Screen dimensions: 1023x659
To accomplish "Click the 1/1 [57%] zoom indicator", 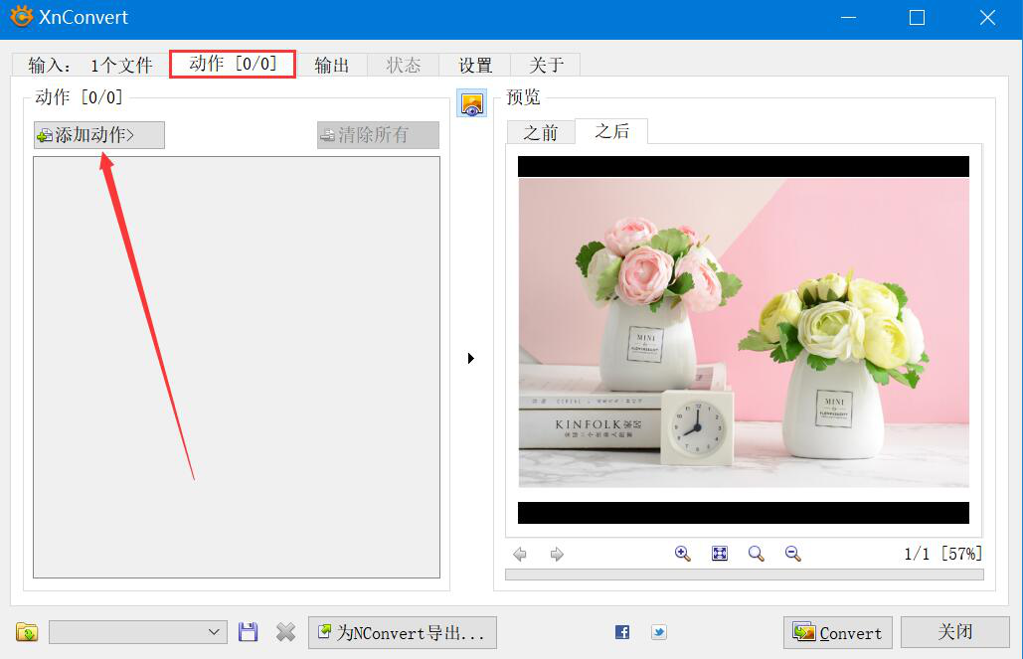I will [942, 554].
